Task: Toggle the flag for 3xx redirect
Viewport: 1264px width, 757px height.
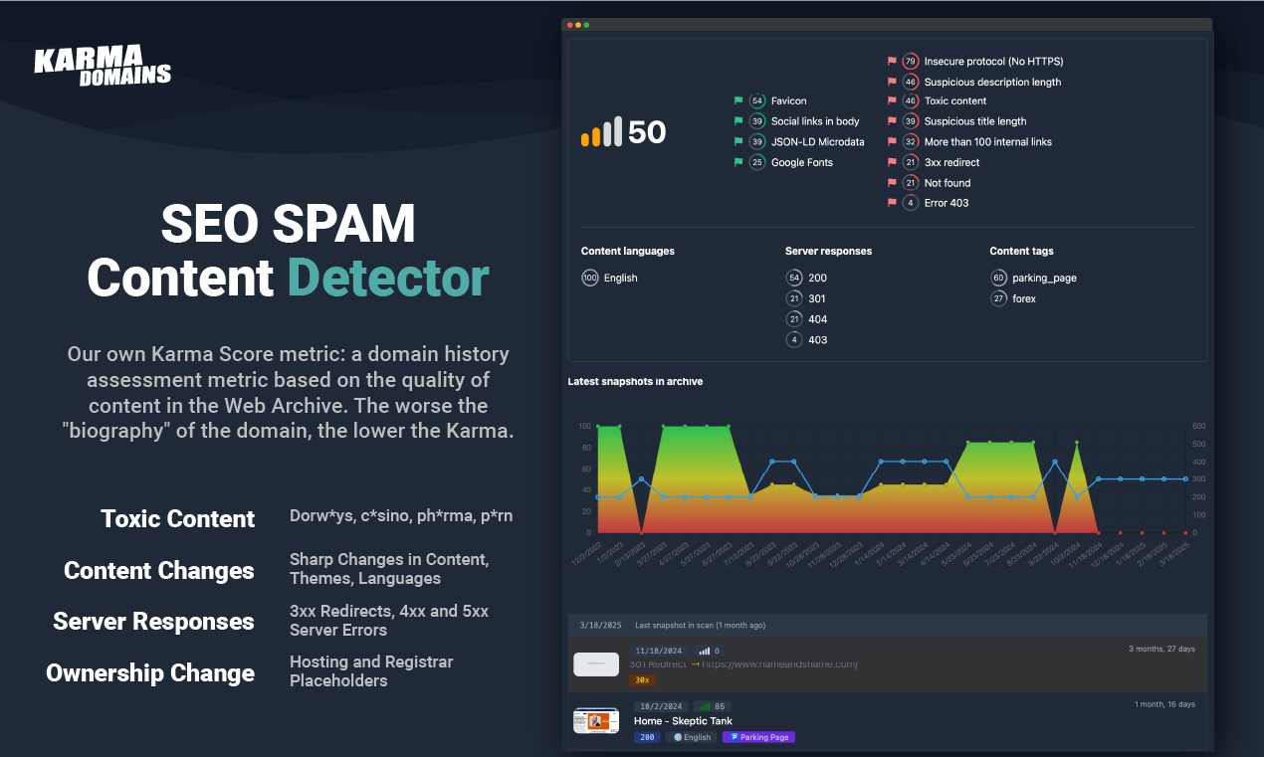Action: pos(891,162)
